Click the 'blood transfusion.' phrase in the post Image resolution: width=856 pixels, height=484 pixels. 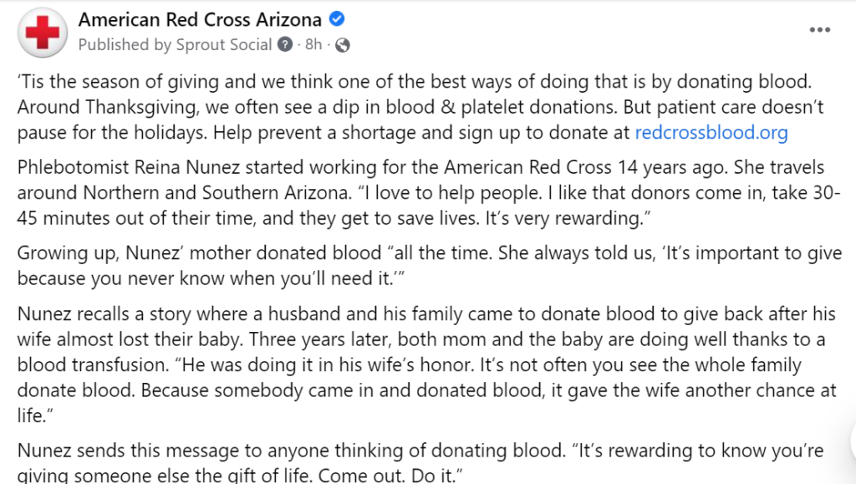coord(94,364)
